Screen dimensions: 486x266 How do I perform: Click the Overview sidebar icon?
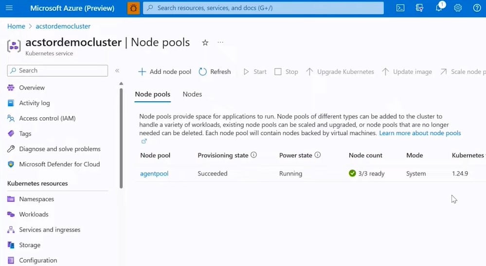(11, 88)
